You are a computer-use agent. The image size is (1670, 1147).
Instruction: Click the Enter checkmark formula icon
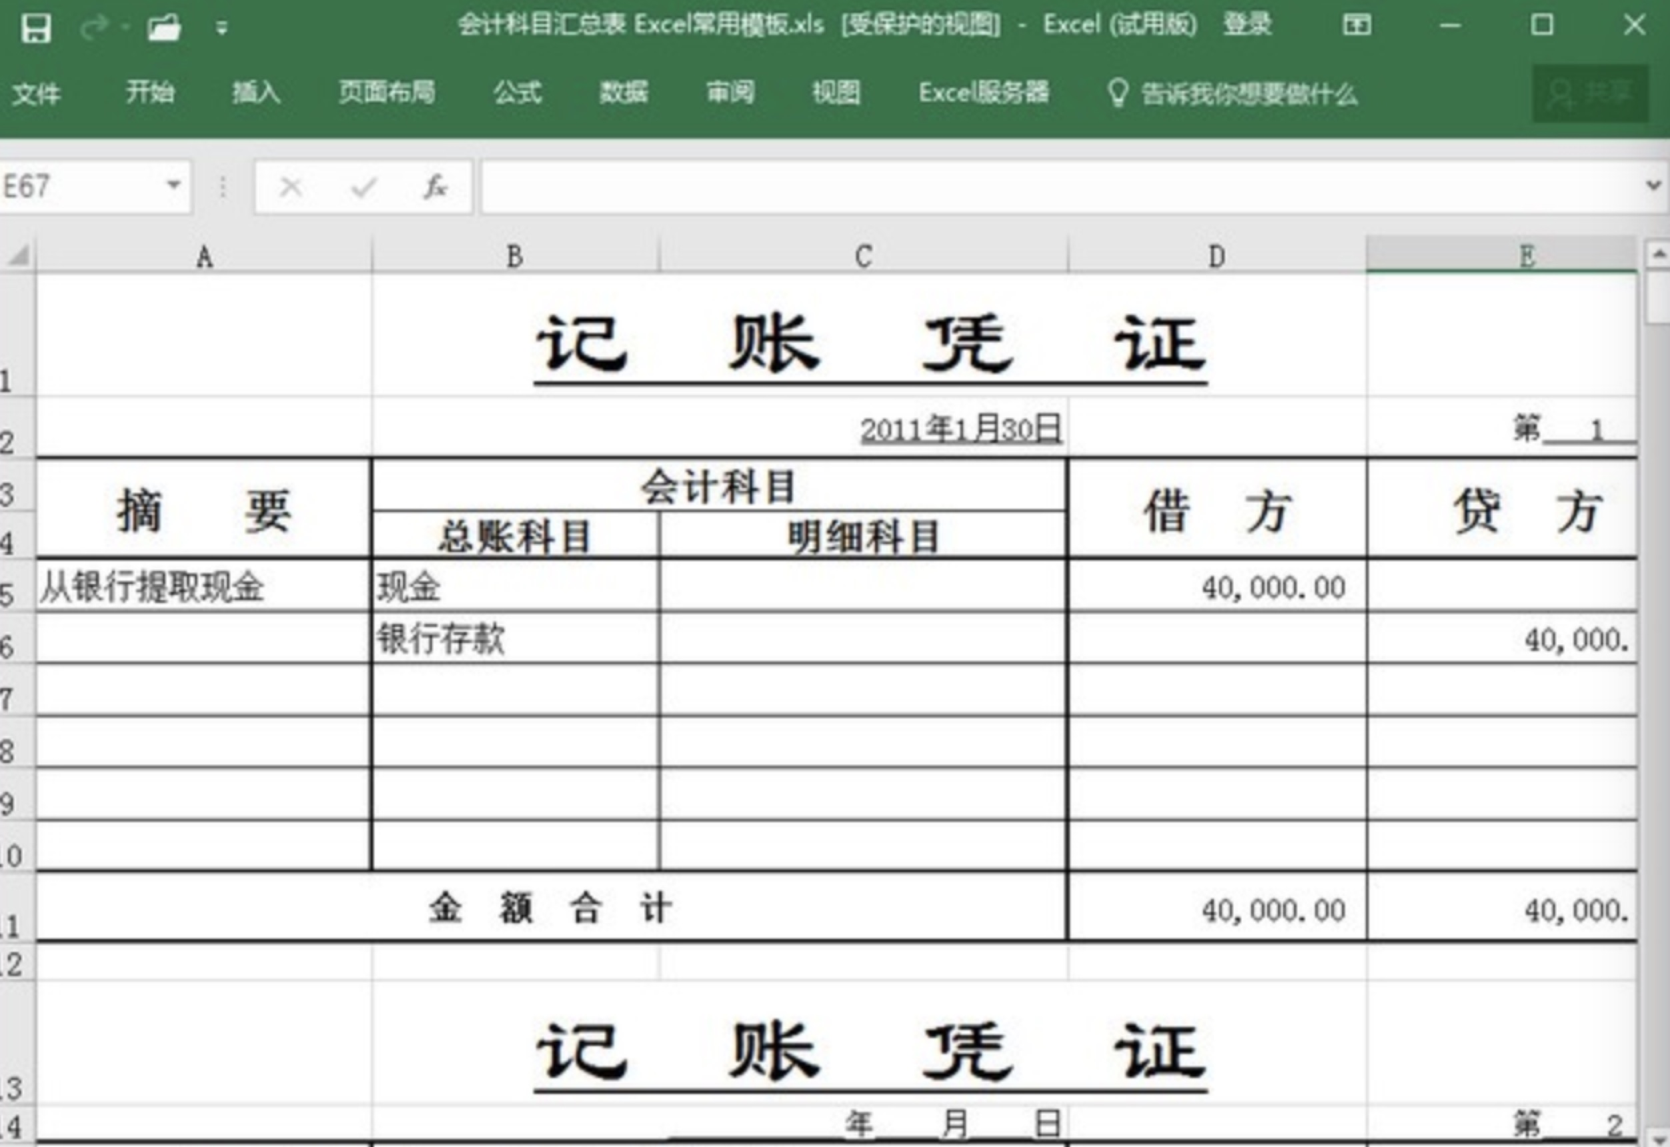click(x=363, y=187)
